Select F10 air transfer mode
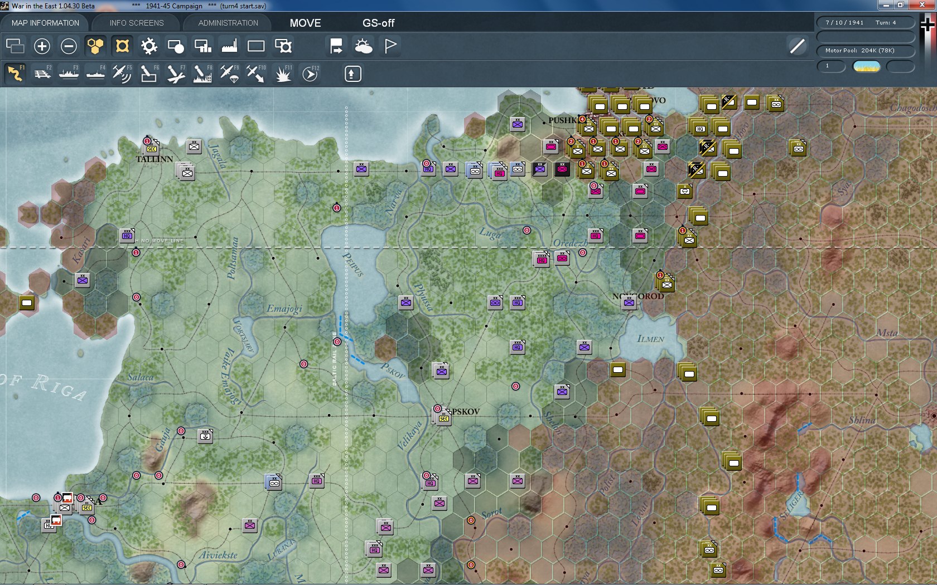This screenshot has width=937, height=585. coord(256,74)
